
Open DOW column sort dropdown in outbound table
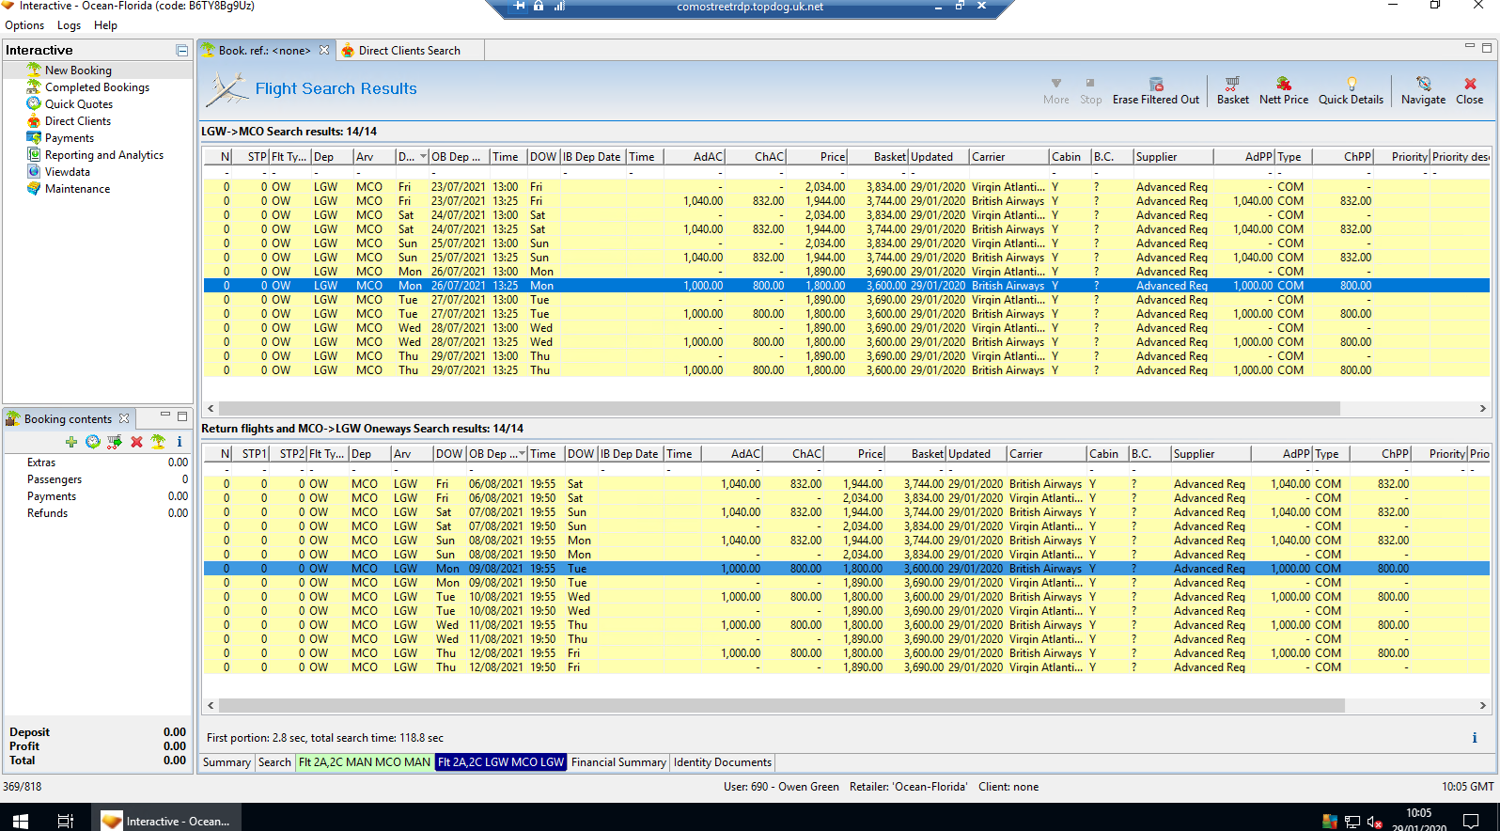[423, 157]
